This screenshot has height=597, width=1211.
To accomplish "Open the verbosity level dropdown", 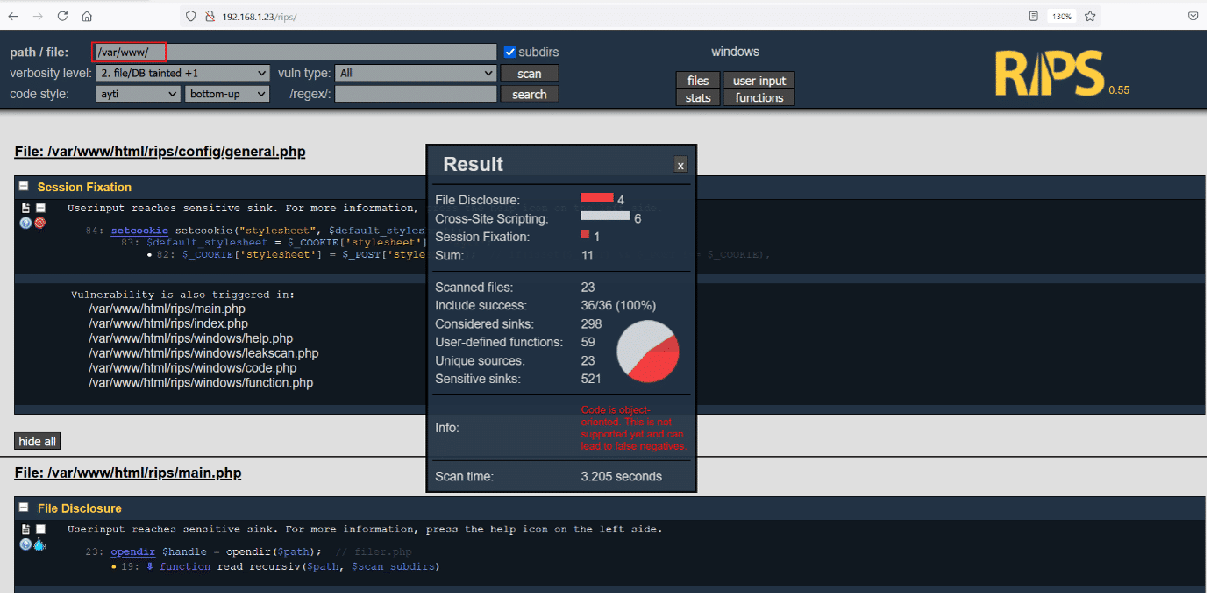I will point(182,74).
